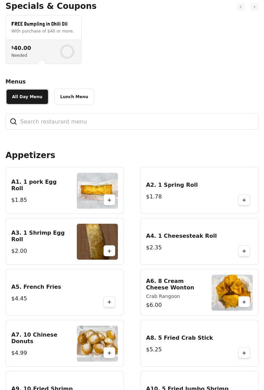This screenshot has height=390, width=264.
Task: Add A7 Chinese Donuts plus icon
Action: pyautogui.click(x=109, y=353)
